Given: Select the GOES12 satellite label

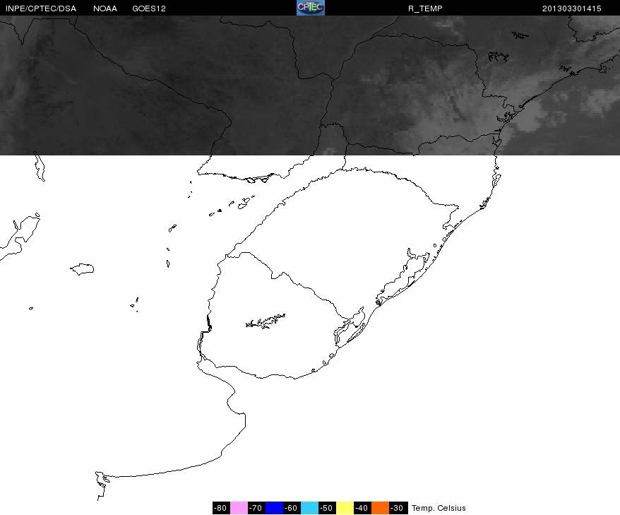Looking at the screenshot, I should click(x=149, y=8).
